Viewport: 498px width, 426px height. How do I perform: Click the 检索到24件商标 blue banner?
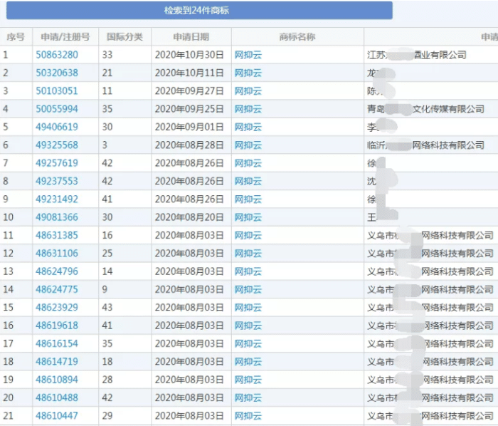point(199,10)
